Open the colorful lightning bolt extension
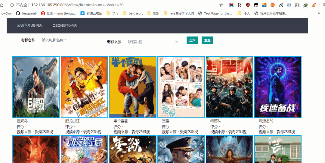The height and width of the screenshot is (163, 325). click(264, 5)
